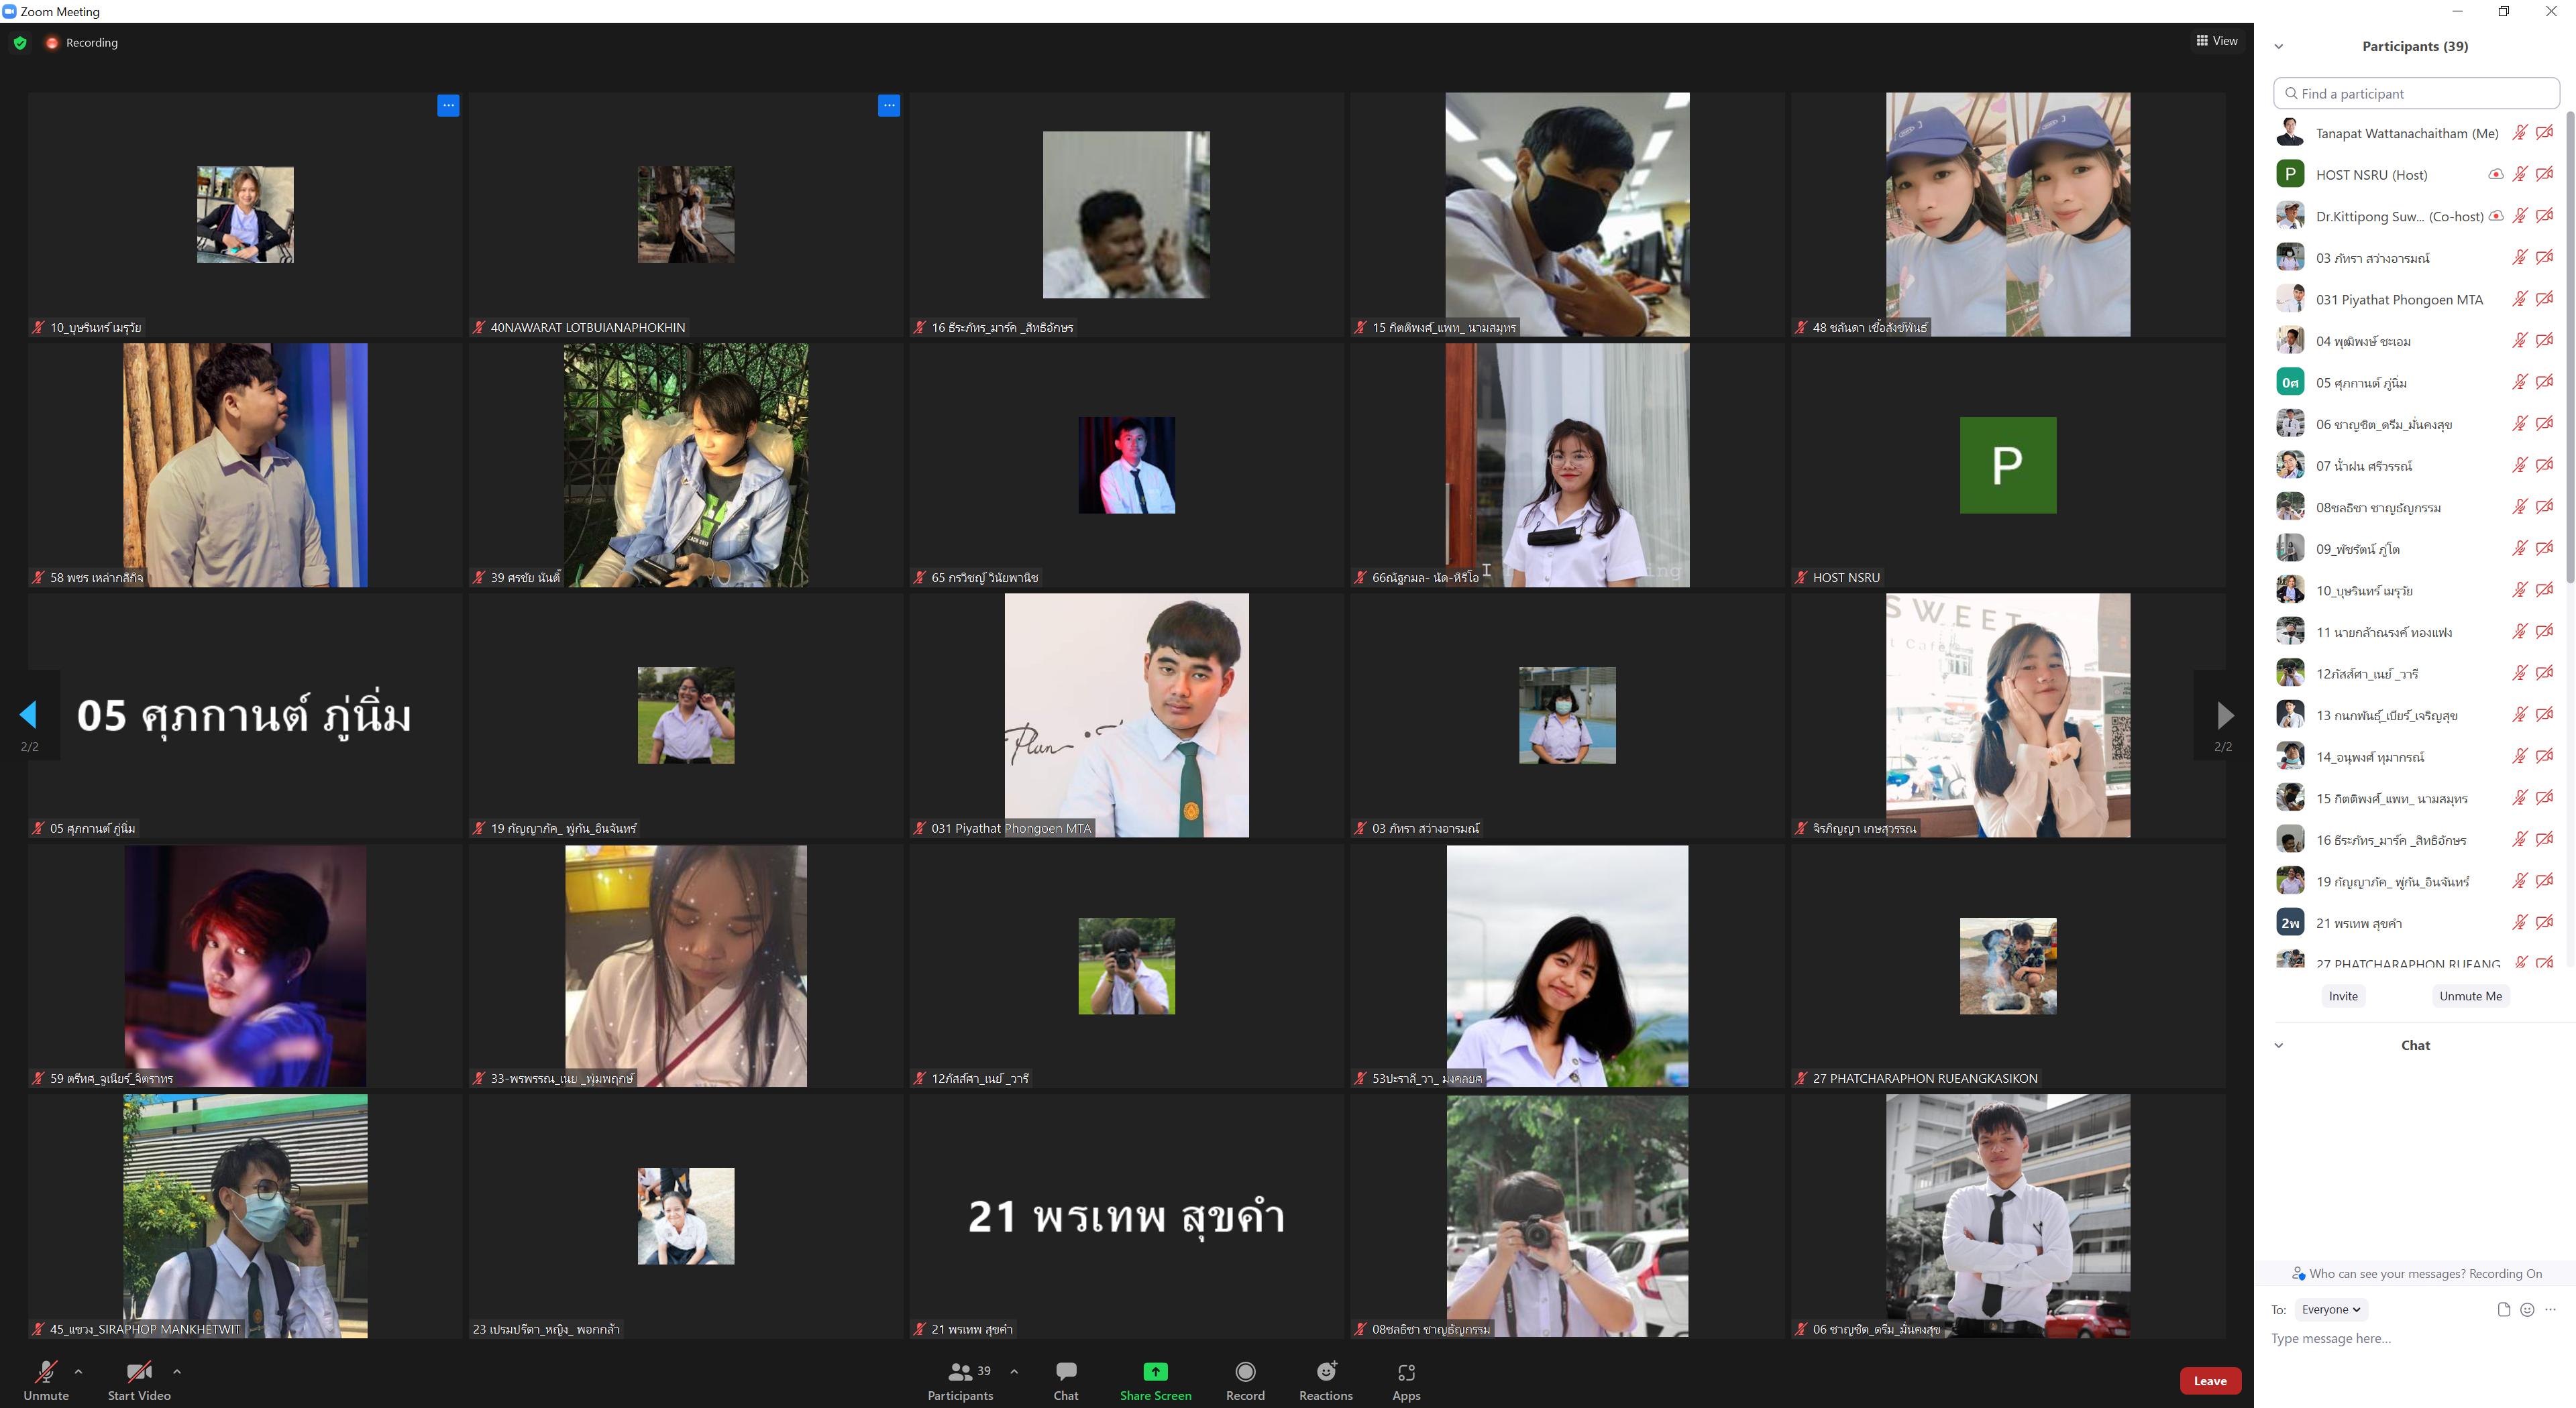Click HOST NSRU muted mic icon
2576x1408 pixels.
[2520, 174]
